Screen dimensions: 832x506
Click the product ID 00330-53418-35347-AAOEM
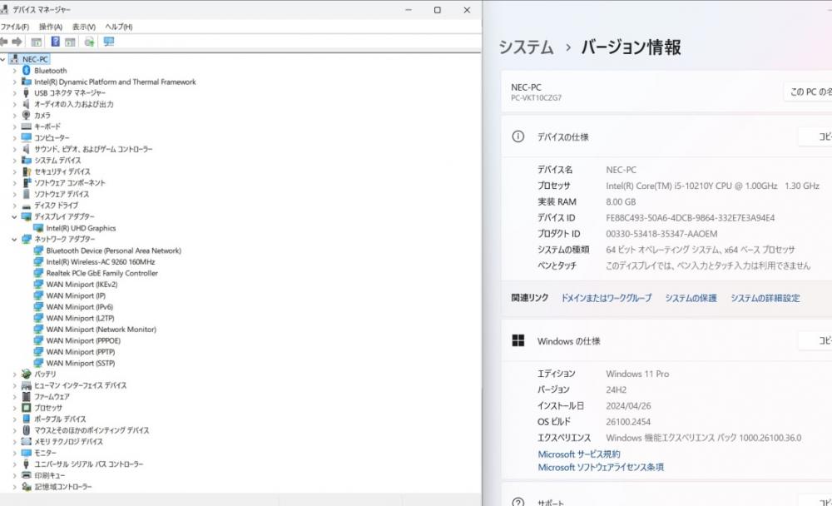[661, 234]
